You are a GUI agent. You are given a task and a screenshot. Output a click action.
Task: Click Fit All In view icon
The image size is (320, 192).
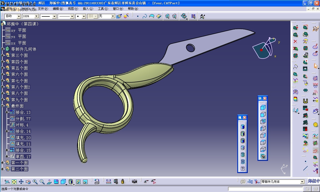click(x=14, y=182)
